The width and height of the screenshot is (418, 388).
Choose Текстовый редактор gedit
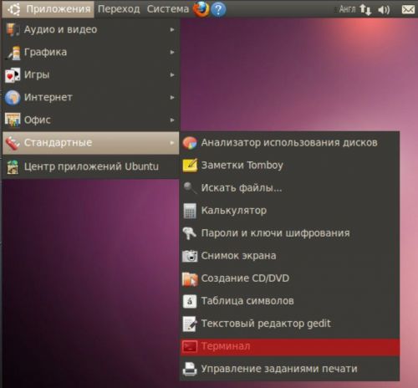click(289, 324)
